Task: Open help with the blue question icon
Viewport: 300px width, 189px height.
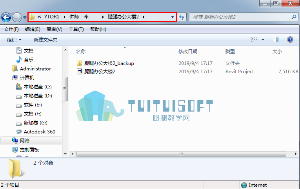Action: click(x=290, y=40)
